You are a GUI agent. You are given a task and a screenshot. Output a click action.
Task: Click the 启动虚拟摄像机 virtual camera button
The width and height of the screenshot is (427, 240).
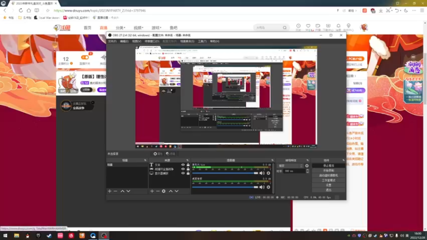[328, 175]
